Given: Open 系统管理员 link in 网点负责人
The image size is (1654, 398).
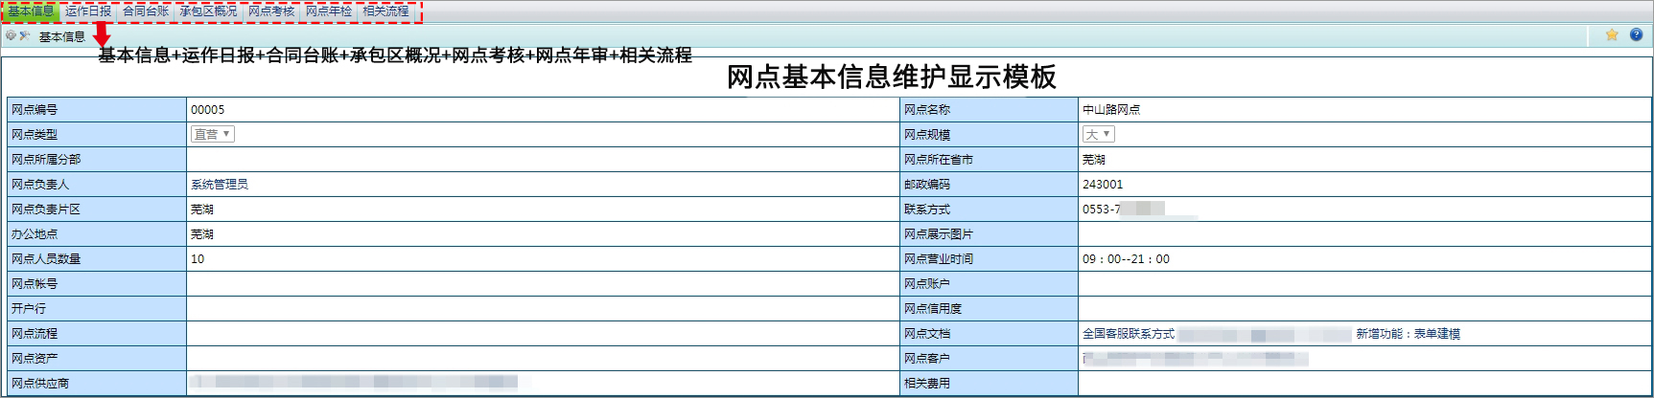Looking at the screenshot, I should (220, 185).
